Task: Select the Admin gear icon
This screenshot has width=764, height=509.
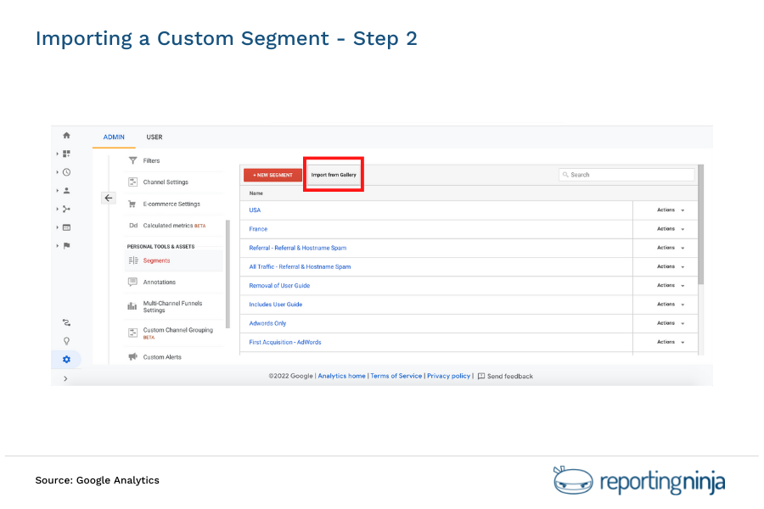Action: click(66, 359)
